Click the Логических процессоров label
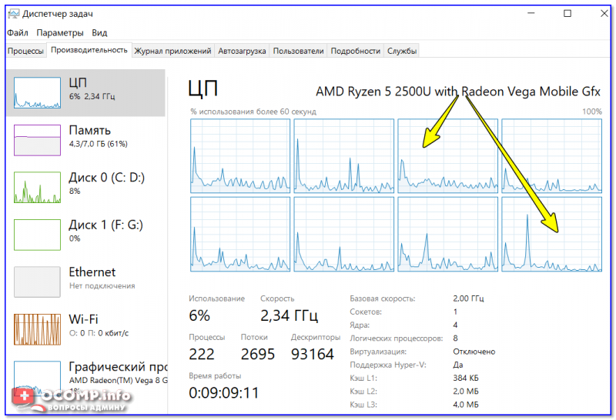The width and height of the screenshot is (616, 420). (x=396, y=338)
